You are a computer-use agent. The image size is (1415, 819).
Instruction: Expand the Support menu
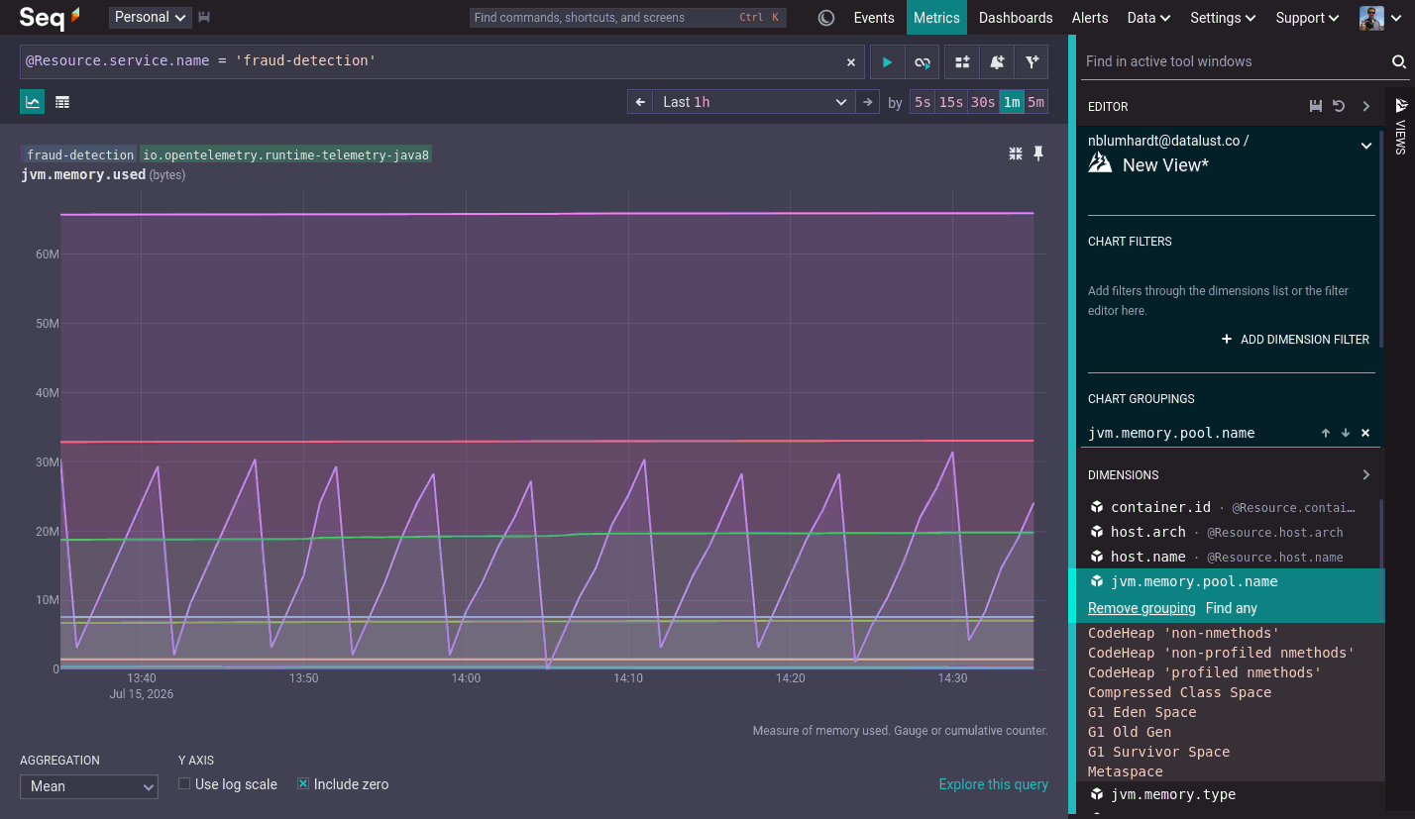[1309, 18]
